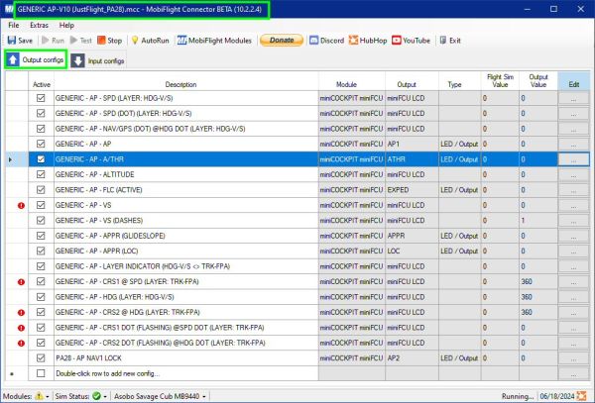Edit SPD (LAYER: HDG-V/S) via ellipsis button
This screenshot has width=595, height=403.
pyautogui.click(x=573, y=98)
